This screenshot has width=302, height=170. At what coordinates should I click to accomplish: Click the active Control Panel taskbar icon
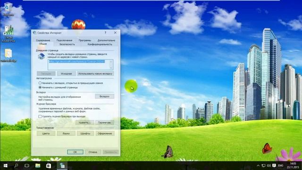tap(62, 166)
